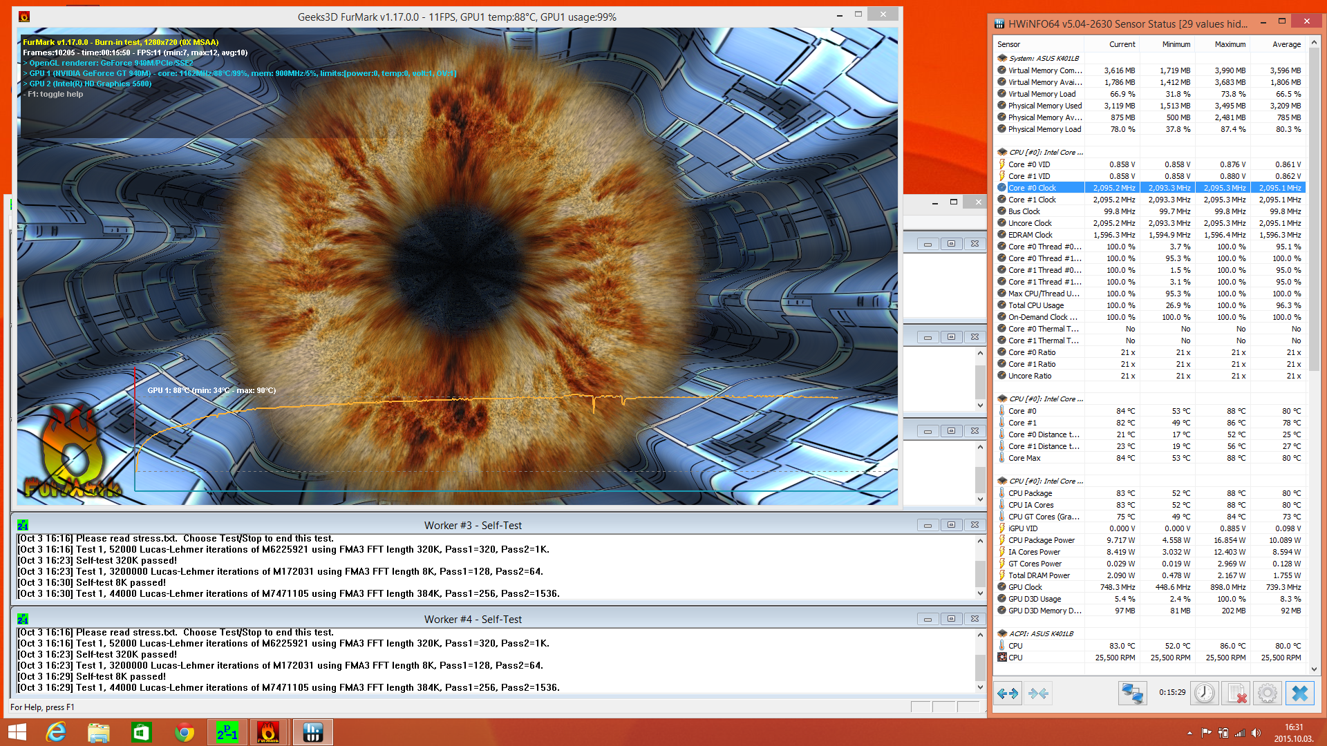Click the Average column header

point(1277,44)
